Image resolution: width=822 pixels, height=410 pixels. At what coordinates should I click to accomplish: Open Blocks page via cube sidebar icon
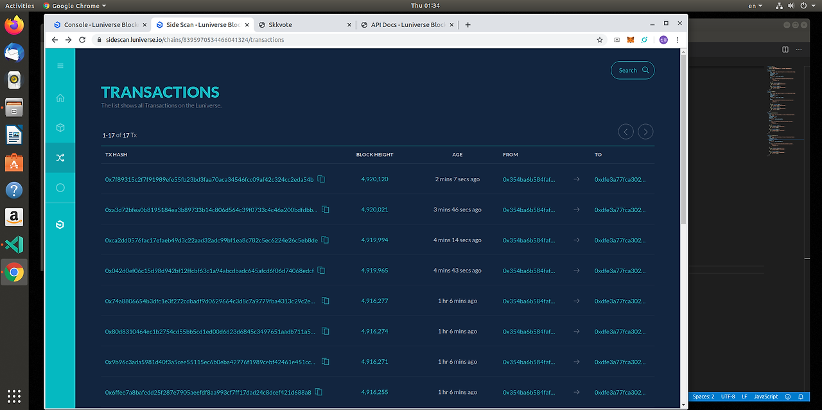[60, 128]
